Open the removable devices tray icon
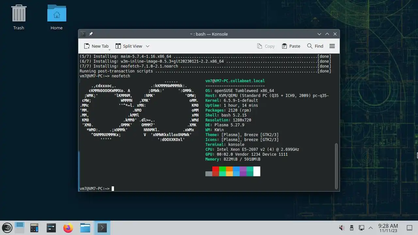This screenshot has height=235, width=418. point(351,228)
